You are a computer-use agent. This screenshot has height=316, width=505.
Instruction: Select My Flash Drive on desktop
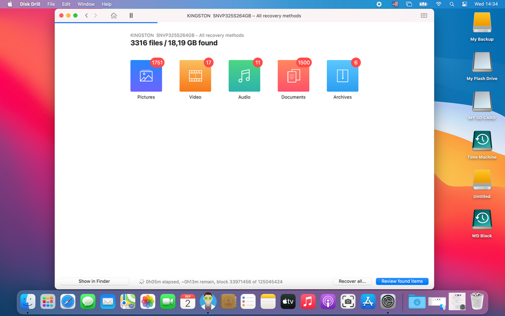click(x=482, y=66)
